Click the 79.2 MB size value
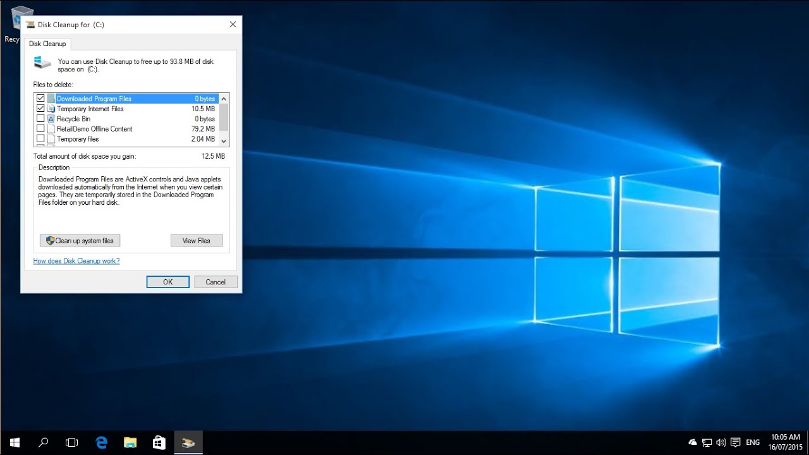The width and height of the screenshot is (809, 455). 203,129
